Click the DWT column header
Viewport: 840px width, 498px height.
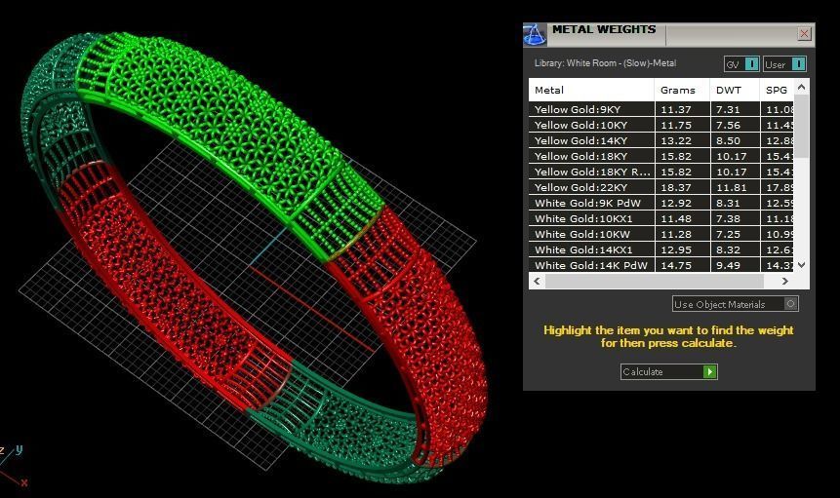pos(735,90)
